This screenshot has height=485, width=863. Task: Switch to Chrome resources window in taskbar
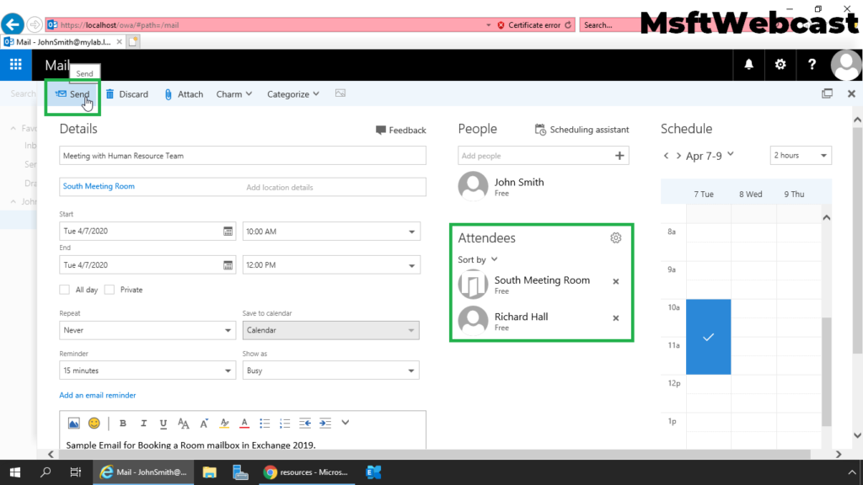306,472
